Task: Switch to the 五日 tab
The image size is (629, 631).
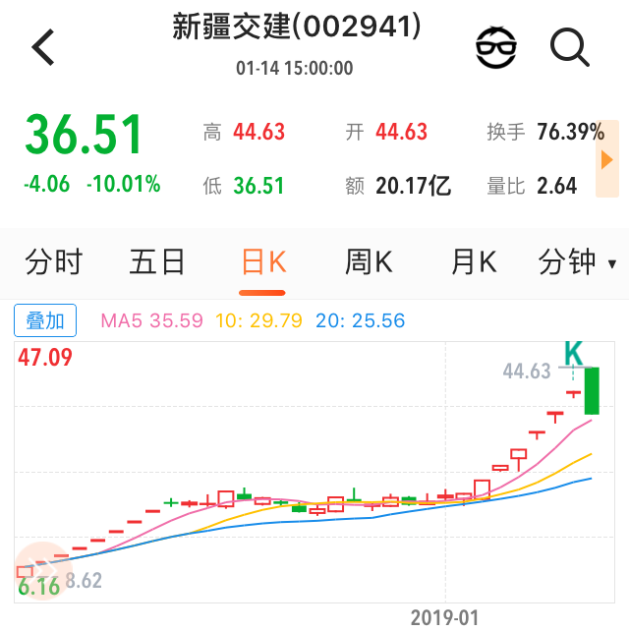Action: click(157, 262)
